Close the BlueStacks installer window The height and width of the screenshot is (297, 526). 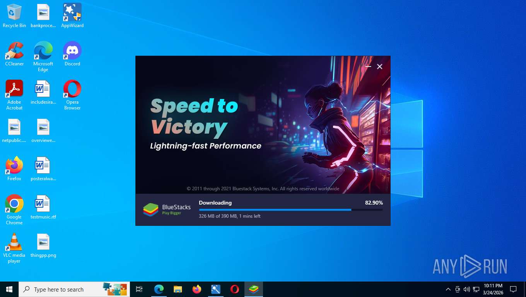point(380,67)
